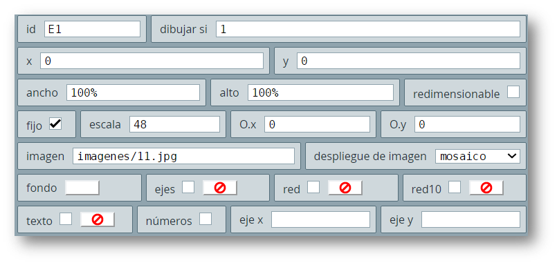Check the texto checkbox
The height and width of the screenshot is (265, 557).
[66, 219]
